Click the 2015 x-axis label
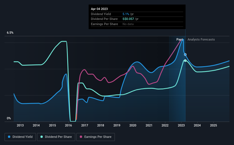The width and height of the screenshot is (234, 145). tap(52, 125)
